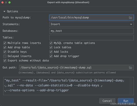The image size is (137, 106).
Task: Click the Run button
Action: [x=126, y=101]
